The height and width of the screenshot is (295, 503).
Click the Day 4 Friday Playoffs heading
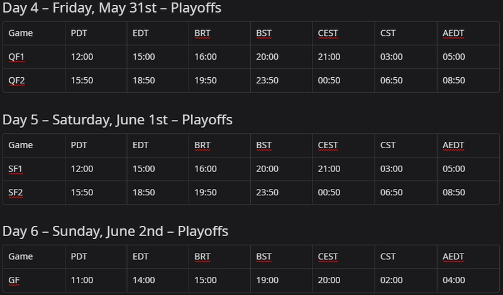coord(112,8)
